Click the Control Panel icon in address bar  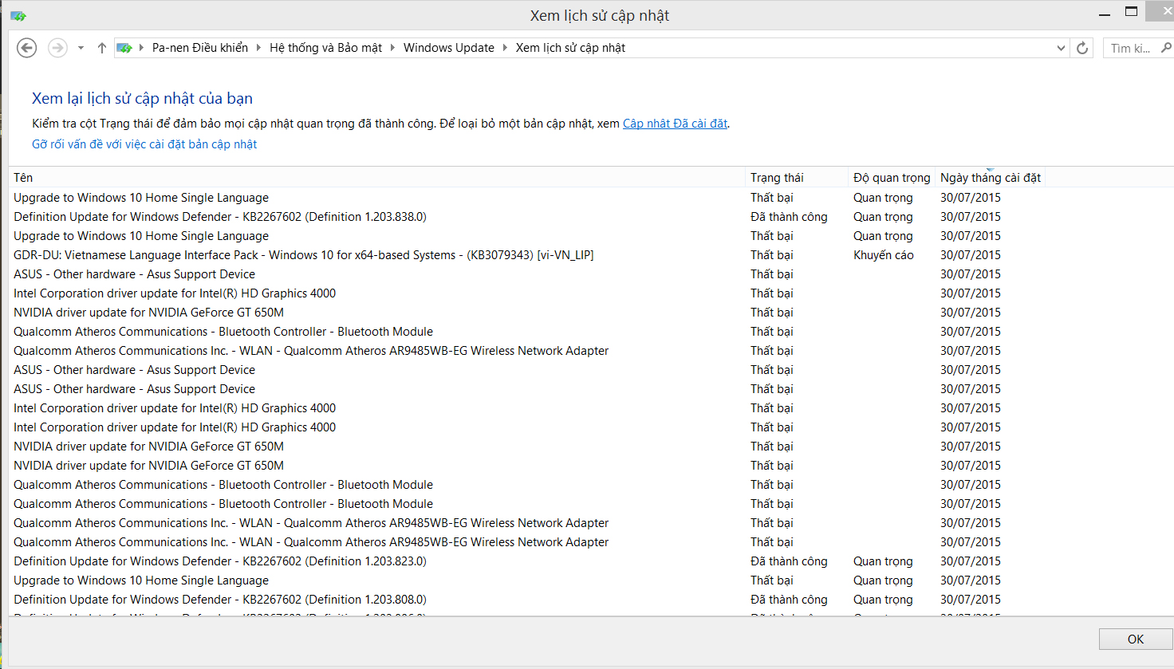tap(124, 48)
